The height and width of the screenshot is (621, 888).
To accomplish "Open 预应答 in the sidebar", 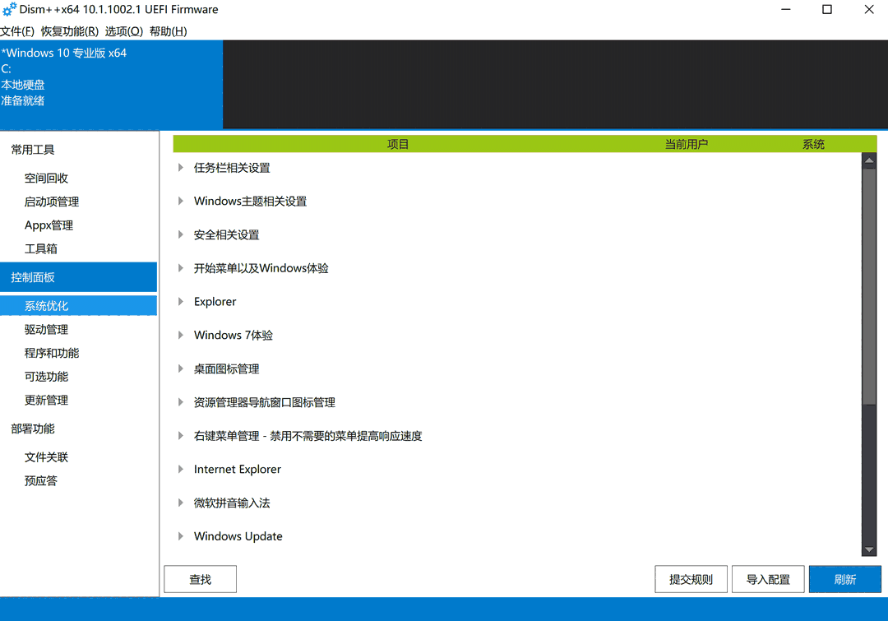I will click(41, 480).
